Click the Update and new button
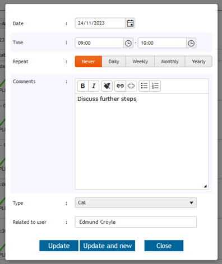This screenshot has width=222, height=264. 108,246
